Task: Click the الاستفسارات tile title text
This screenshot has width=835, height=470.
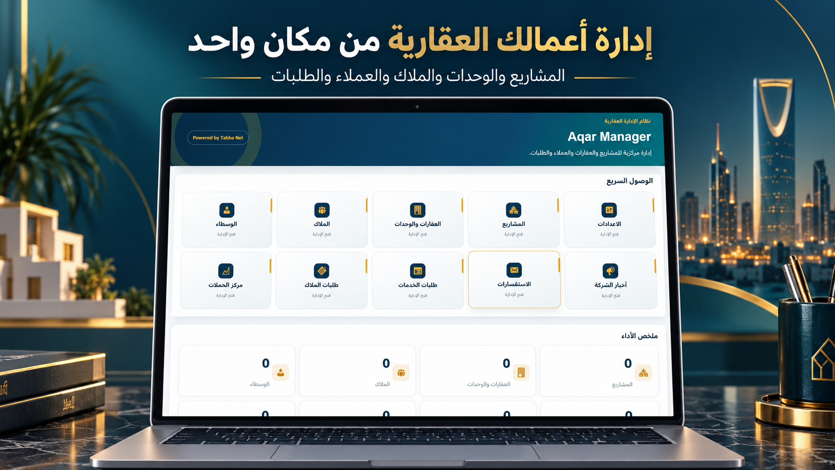Action: 514,284
